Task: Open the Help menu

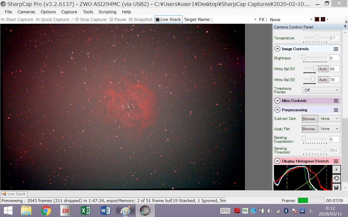Action: [x=126, y=12]
